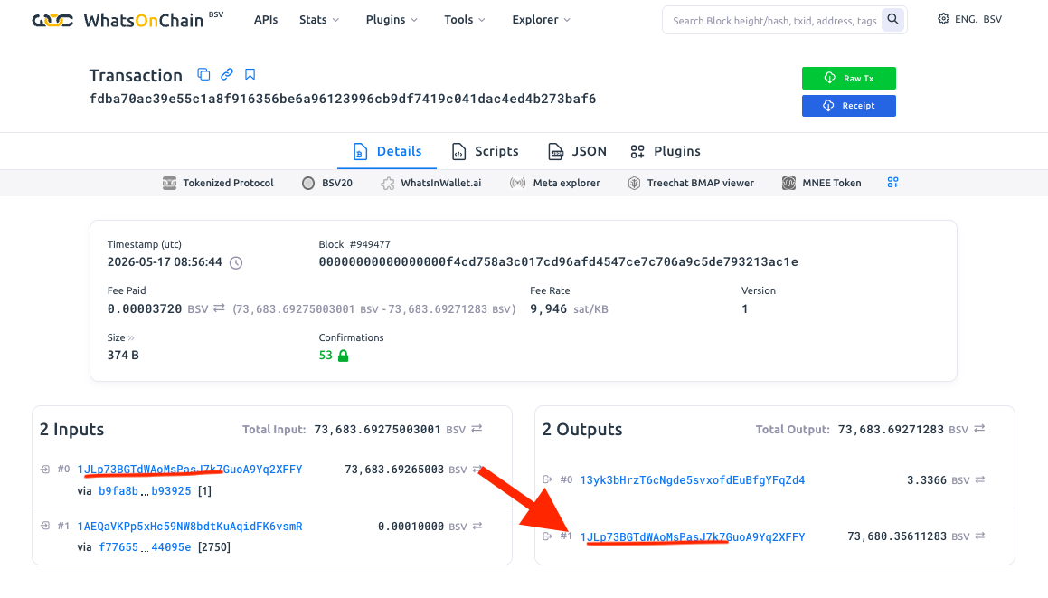
Task: Open previous tx b9fa8b...b93925
Action: point(145,491)
